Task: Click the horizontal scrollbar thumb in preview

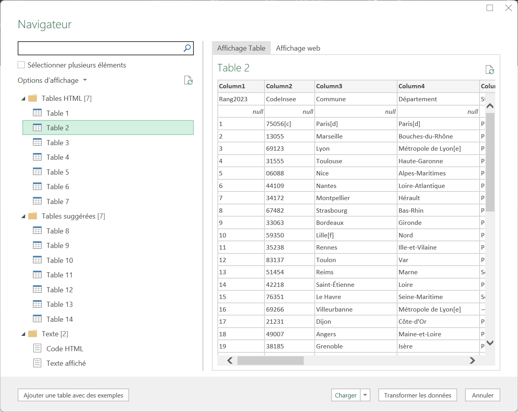Action: [270, 360]
